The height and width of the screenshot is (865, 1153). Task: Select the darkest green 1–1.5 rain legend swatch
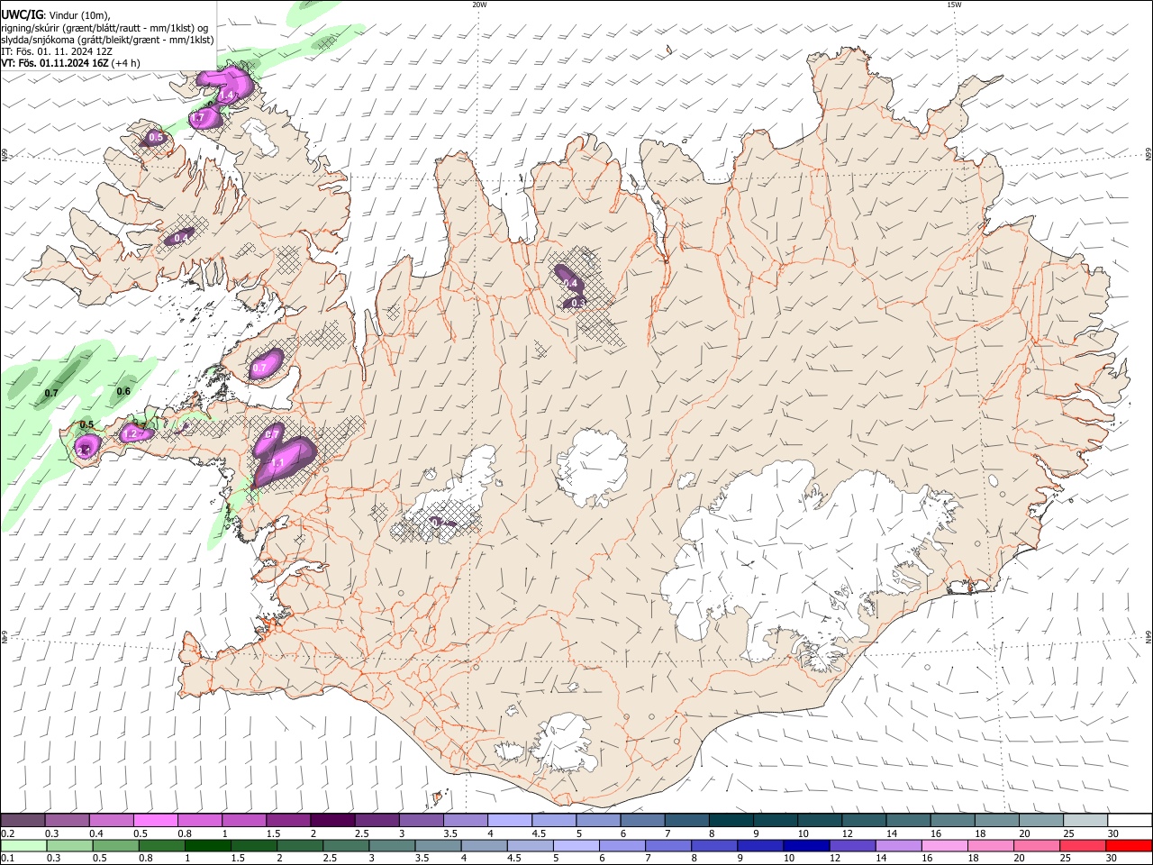(x=207, y=845)
